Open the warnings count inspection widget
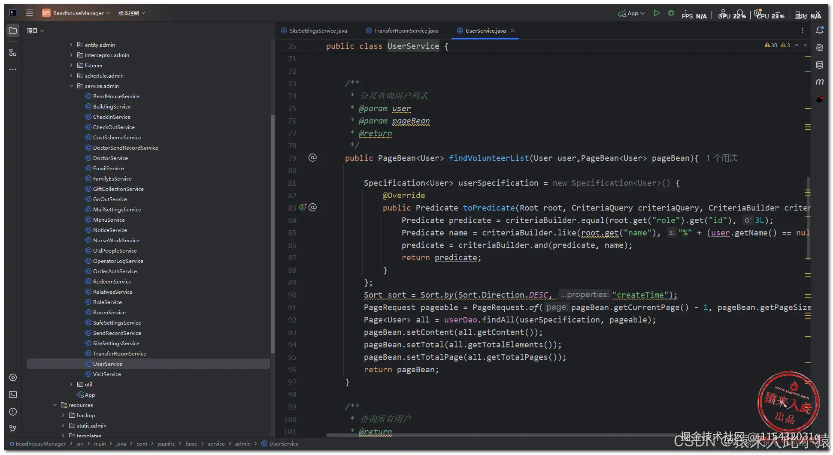This screenshot has width=833, height=455. (x=777, y=45)
